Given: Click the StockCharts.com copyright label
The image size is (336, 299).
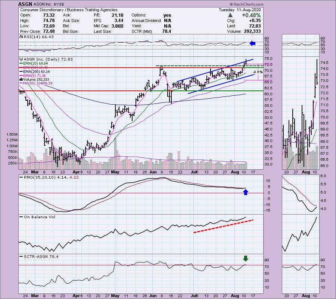Looking at the screenshot, I should [246, 4].
